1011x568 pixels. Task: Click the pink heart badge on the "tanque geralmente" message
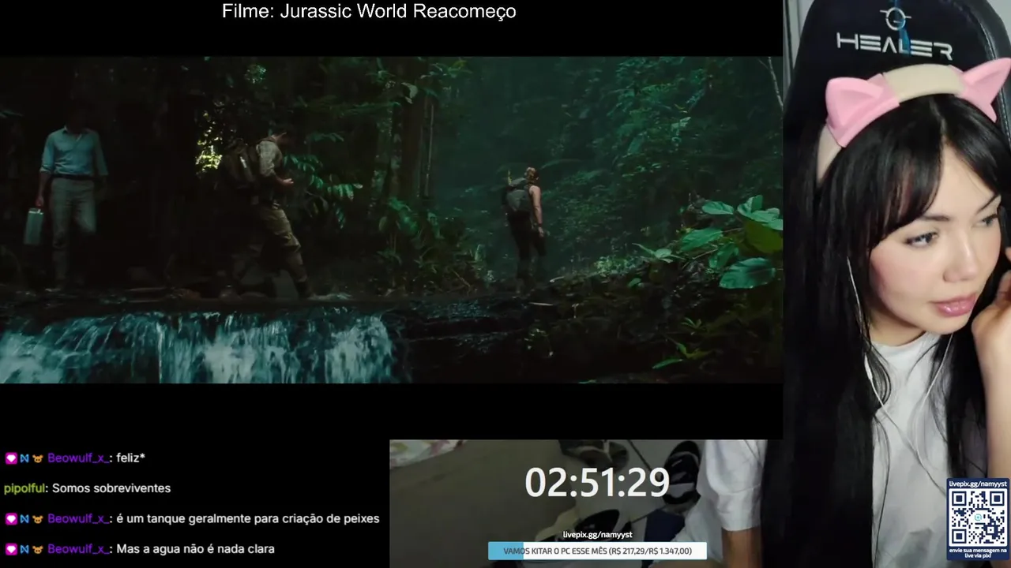click(x=11, y=519)
